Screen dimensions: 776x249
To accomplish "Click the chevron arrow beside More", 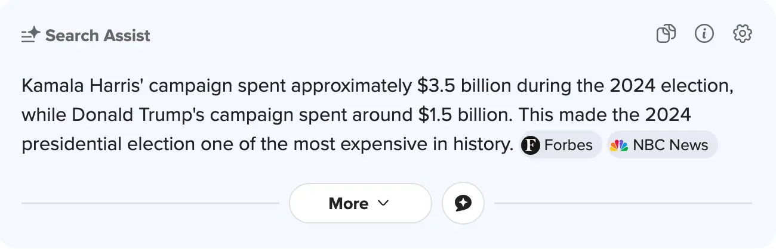I will click(x=383, y=203).
